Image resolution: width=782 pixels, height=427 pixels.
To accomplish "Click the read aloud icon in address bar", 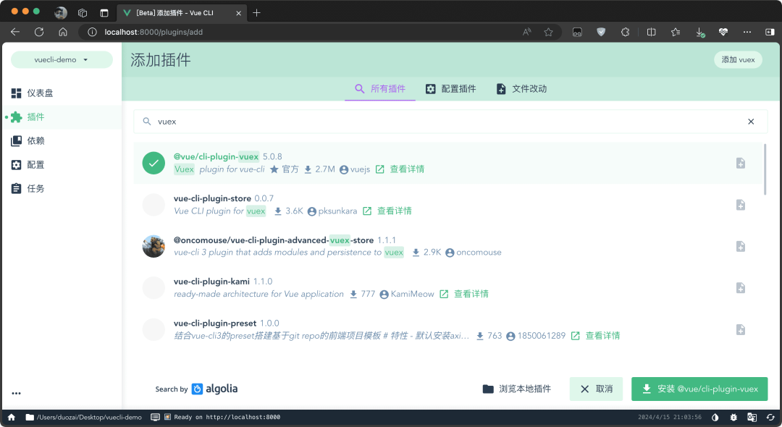I will pos(526,32).
